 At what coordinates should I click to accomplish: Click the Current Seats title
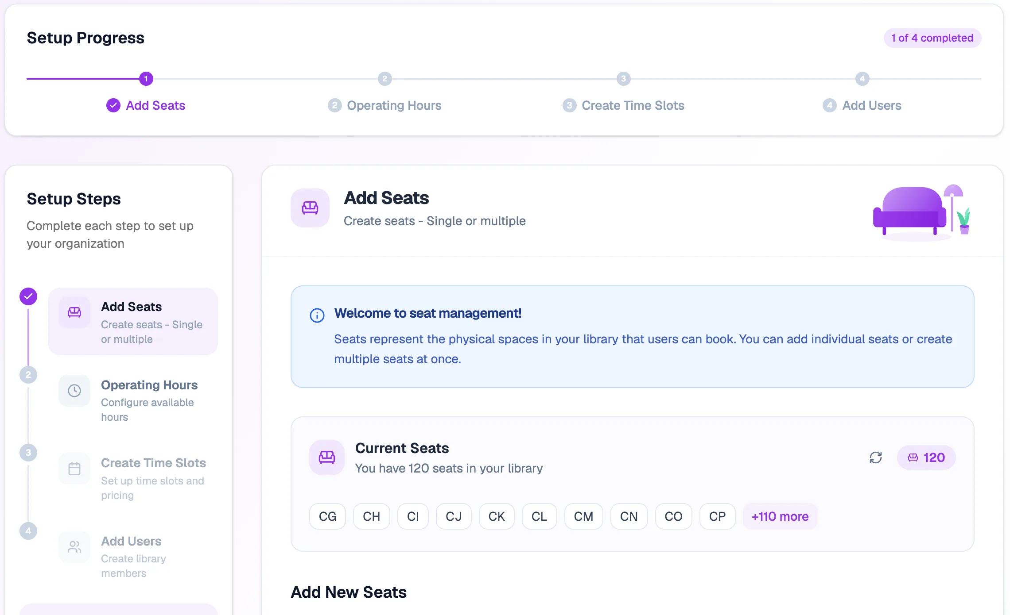pyautogui.click(x=402, y=448)
